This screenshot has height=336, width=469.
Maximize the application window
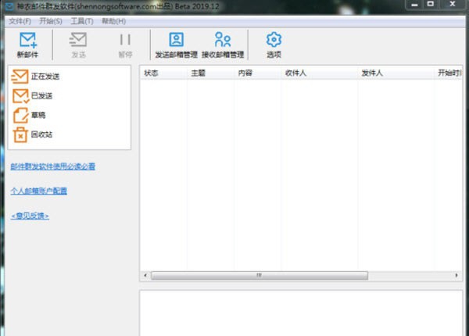coord(431,5)
